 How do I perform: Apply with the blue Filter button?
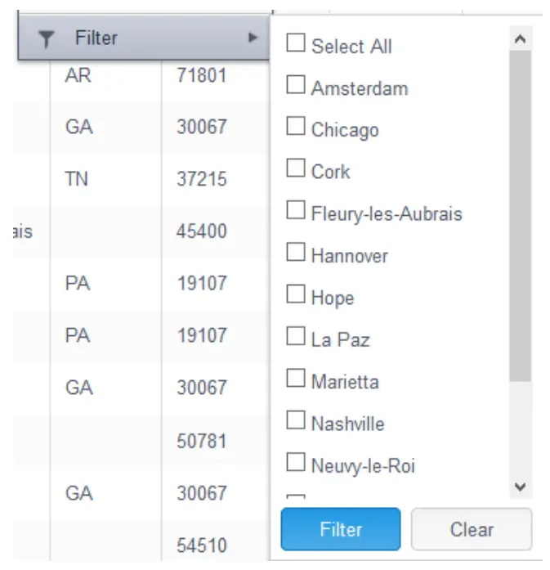pyautogui.click(x=340, y=529)
